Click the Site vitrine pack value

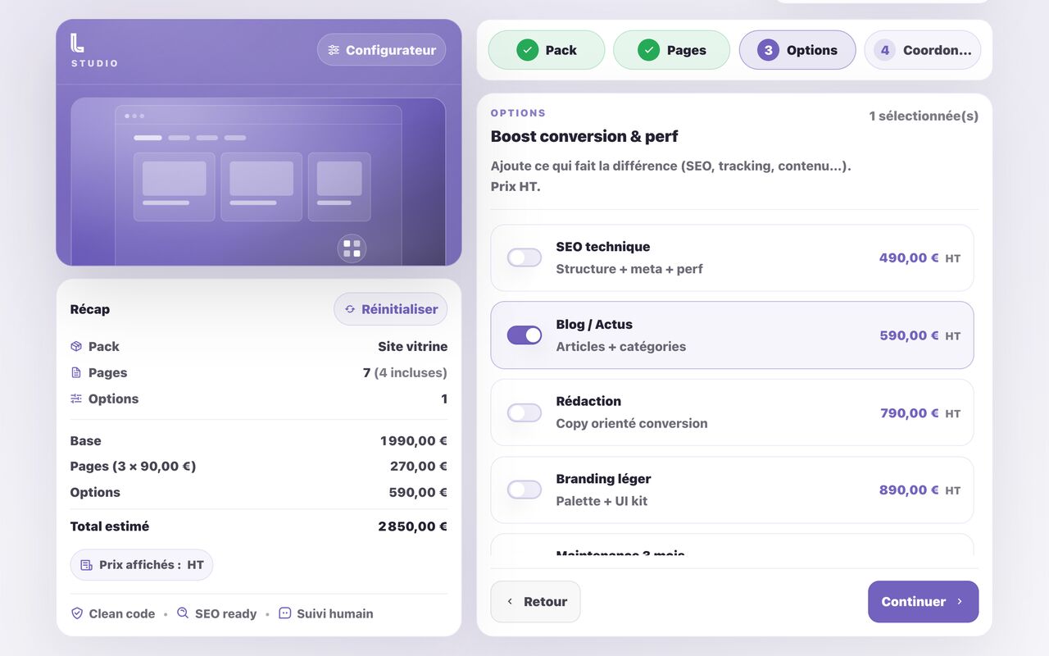[412, 347]
